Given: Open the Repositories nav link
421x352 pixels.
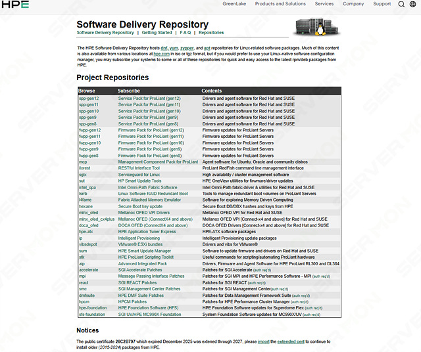Looking at the screenshot, I should coord(211,32).
